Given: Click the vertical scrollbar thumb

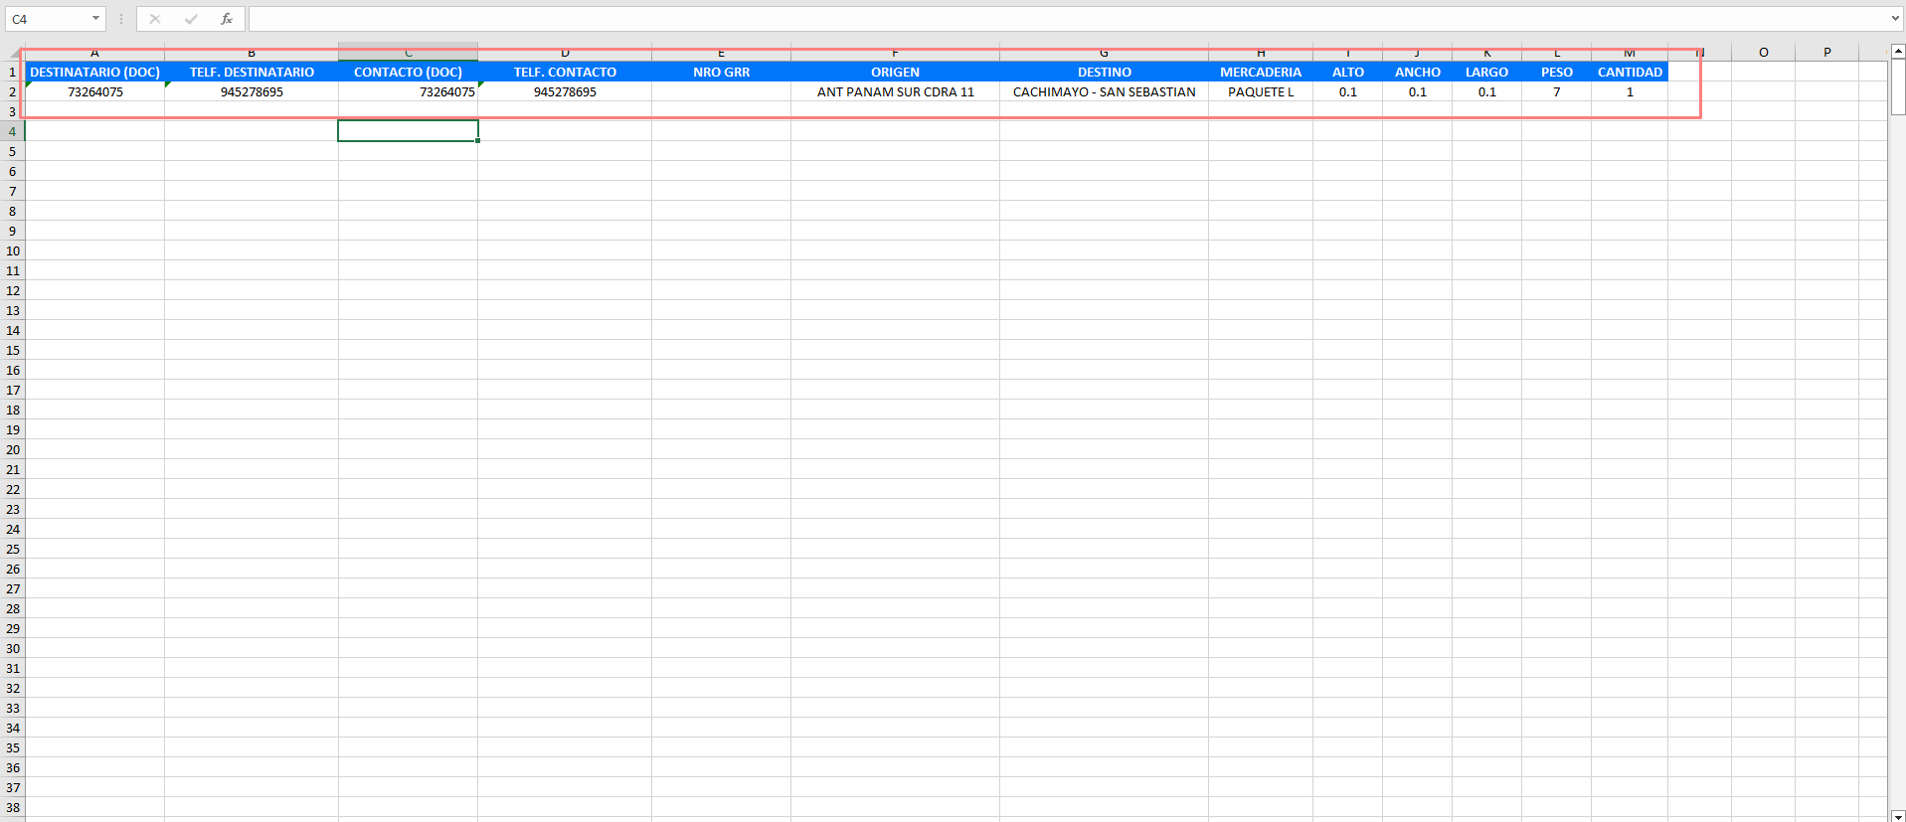Looking at the screenshot, I should pyautogui.click(x=1897, y=87).
